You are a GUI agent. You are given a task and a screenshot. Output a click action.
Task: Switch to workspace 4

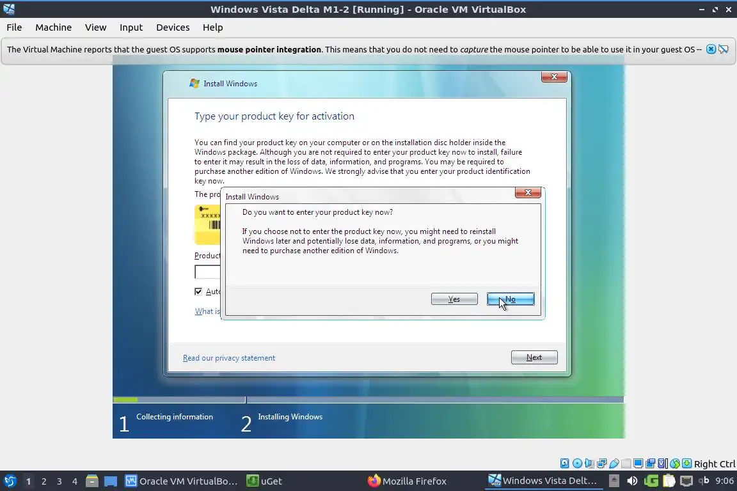click(75, 481)
